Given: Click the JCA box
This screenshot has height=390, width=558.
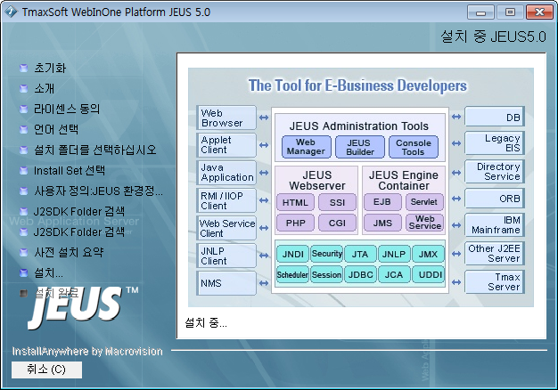Looking at the screenshot, I should coord(394,274).
